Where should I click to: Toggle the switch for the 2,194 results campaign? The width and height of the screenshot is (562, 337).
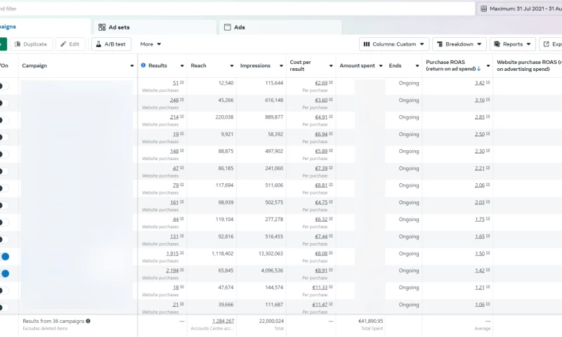[4, 274]
